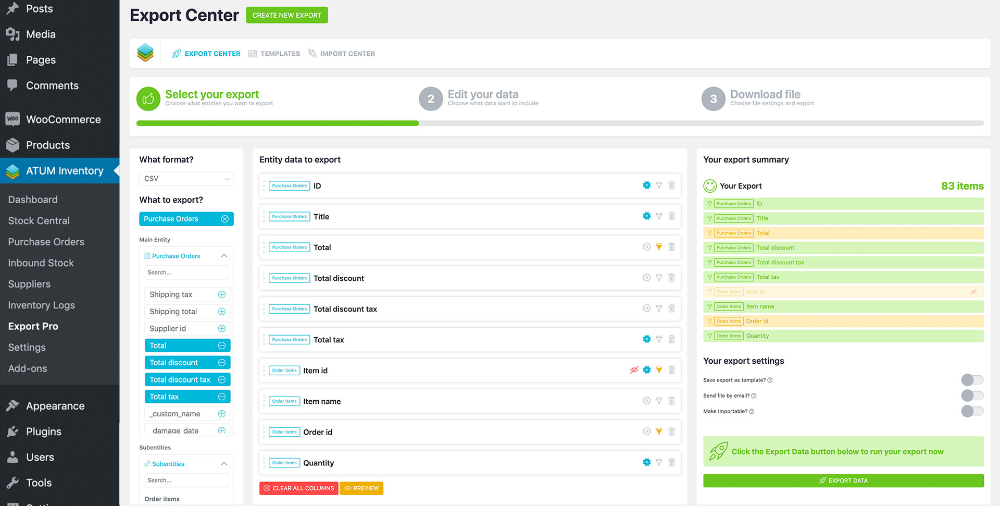
Task: Open Inventory Logs menu item
Action: [x=41, y=305]
